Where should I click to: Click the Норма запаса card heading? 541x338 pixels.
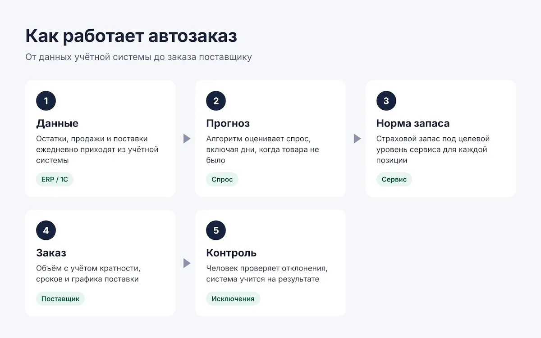[x=413, y=123]
